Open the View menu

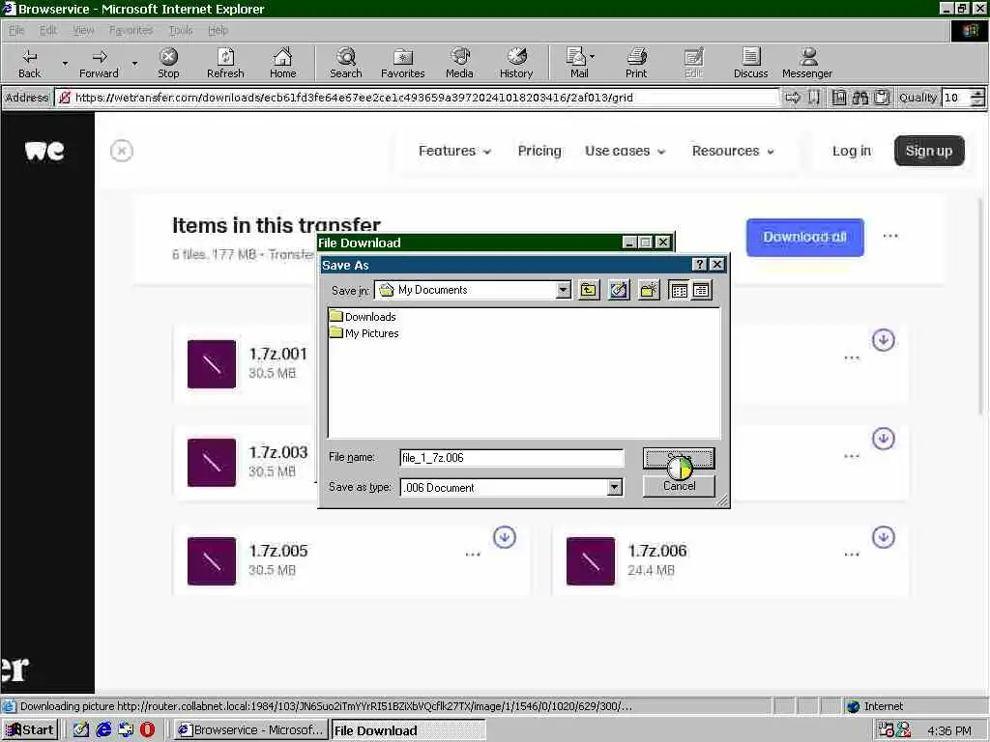(x=83, y=30)
